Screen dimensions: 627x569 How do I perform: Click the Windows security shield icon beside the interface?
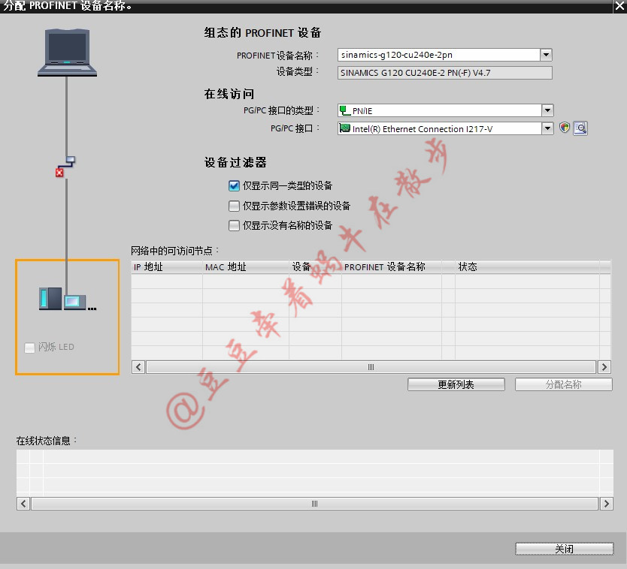[x=563, y=128]
